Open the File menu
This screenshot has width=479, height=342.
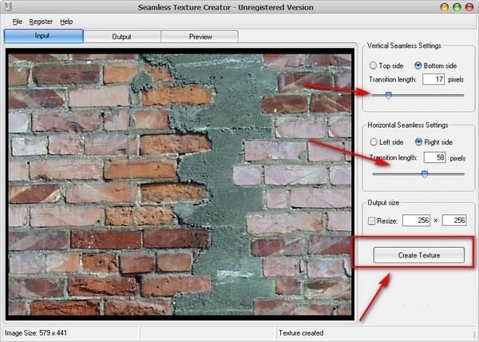point(17,21)
